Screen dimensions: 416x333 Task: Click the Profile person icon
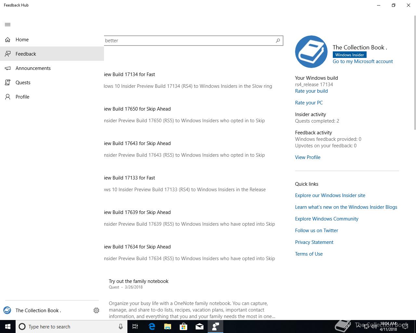pyautogui.click(x=8, y=97)
